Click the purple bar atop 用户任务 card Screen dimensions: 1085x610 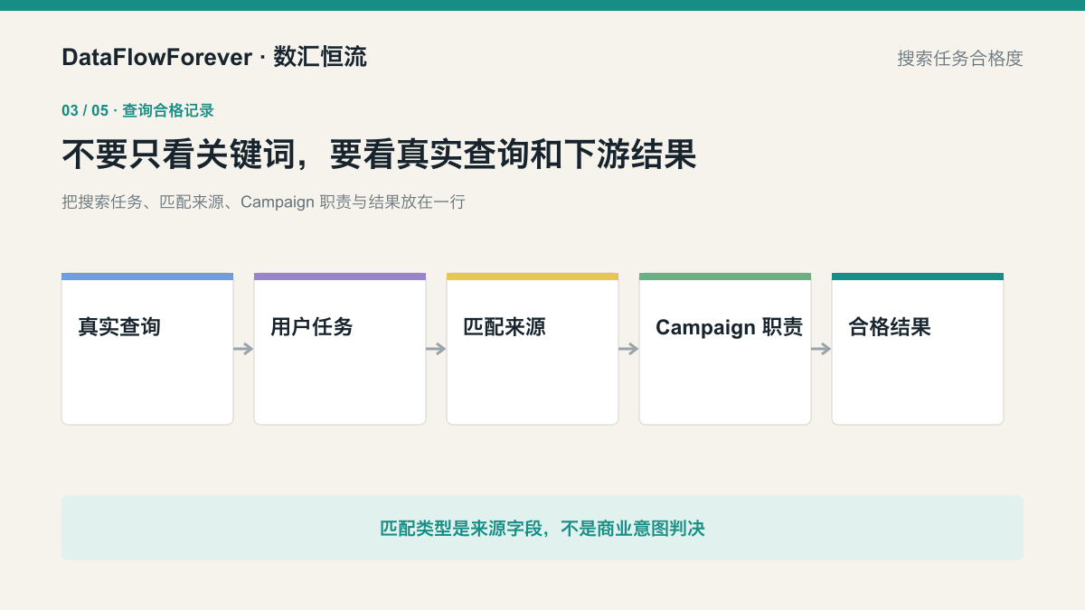pos(340,277)
